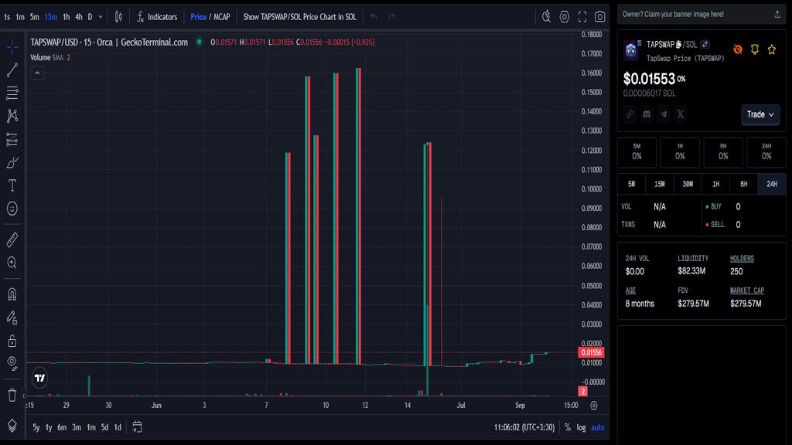Image resolution: width=792 pixels, height=445 pixels.
Task: Open the object tree layers icon
Action: pos(12,426)
